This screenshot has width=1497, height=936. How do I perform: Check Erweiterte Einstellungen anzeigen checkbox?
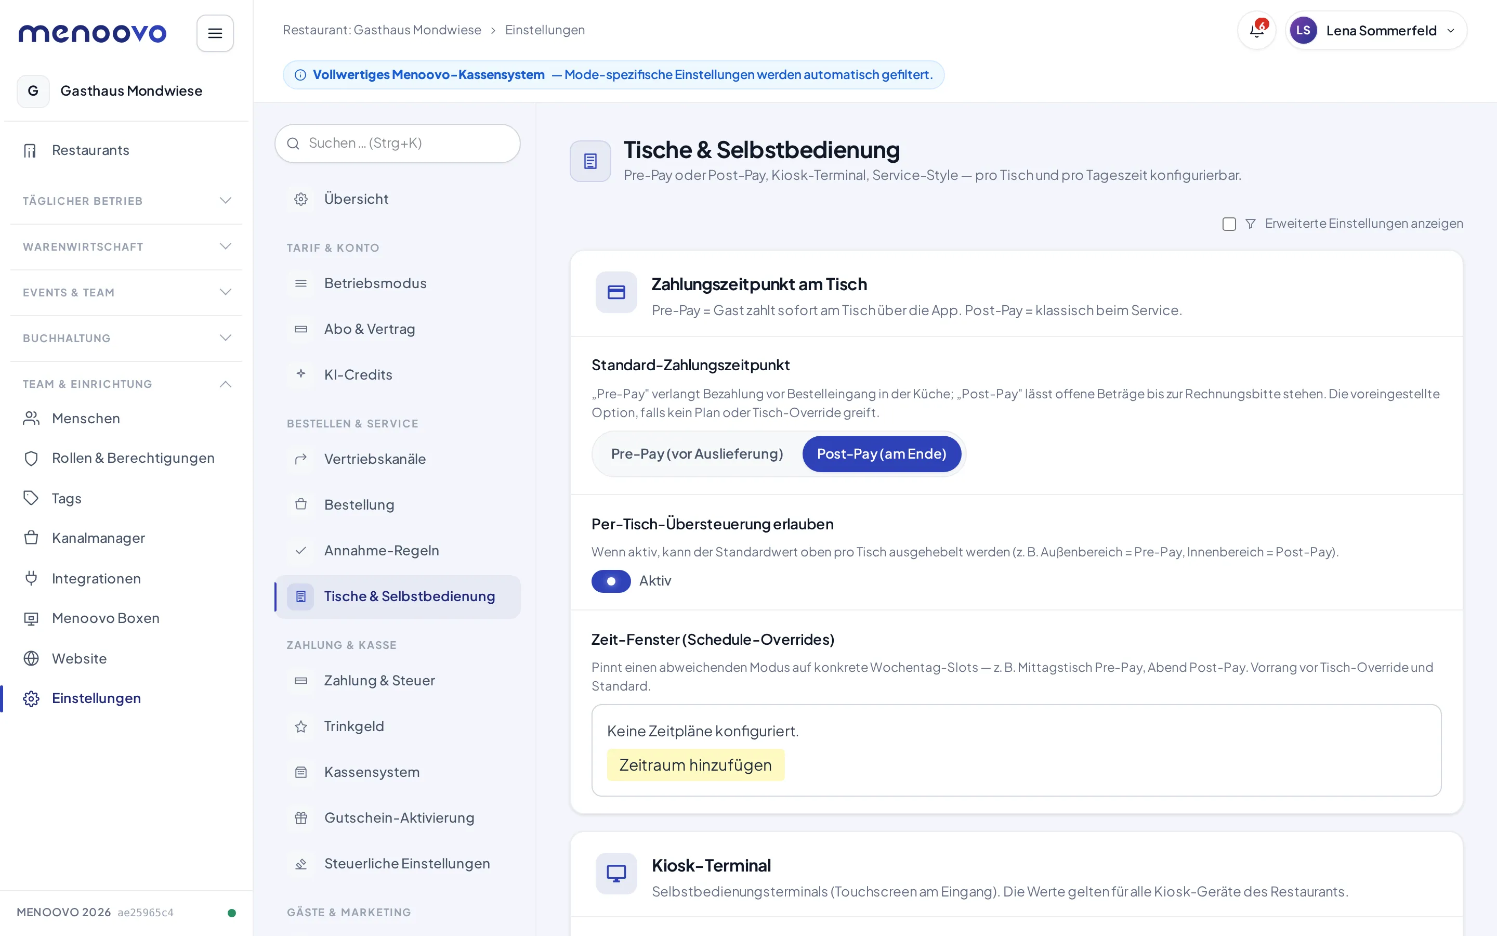(1229, 224)
